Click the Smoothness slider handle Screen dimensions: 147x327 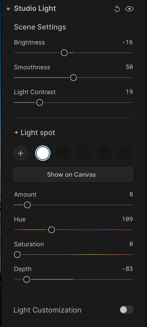point(73,77)
